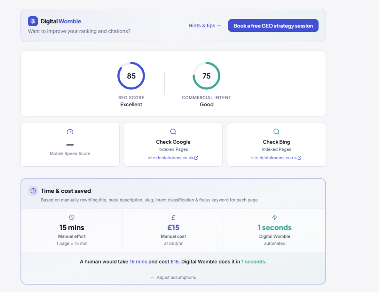Click 'Good' under Commercial Intent
This screenshot has height=292, width=379.
207,104
